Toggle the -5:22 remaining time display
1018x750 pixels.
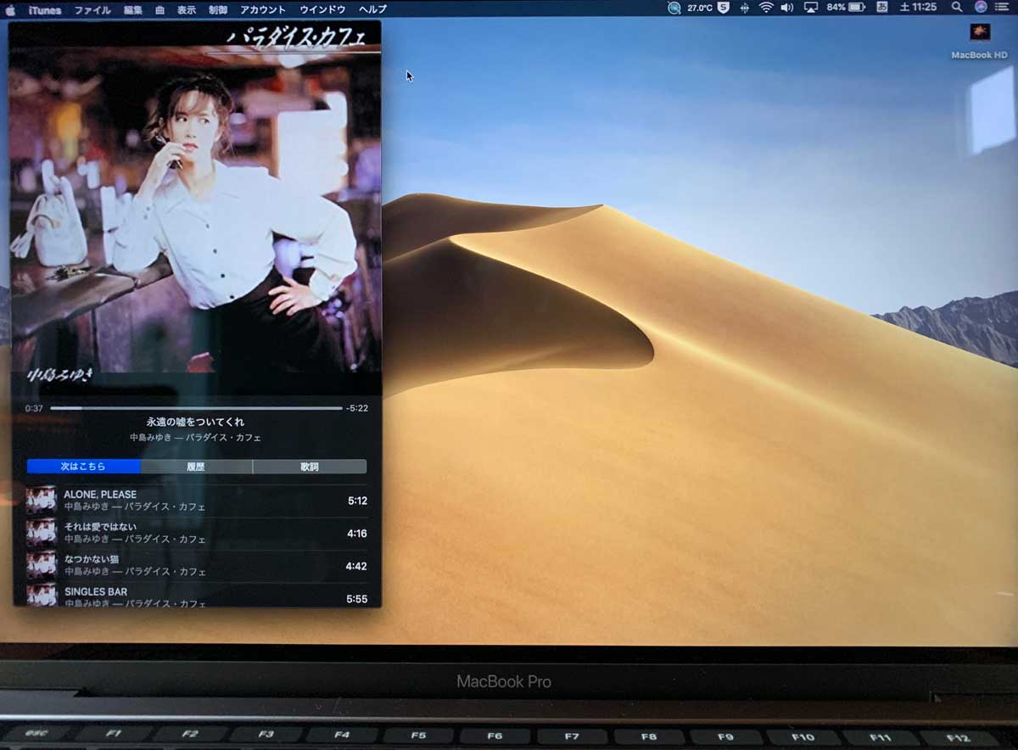pos(357,408)
